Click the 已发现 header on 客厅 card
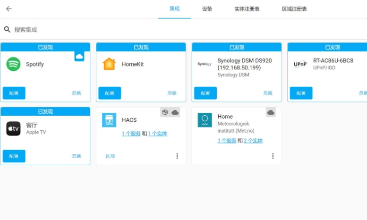The height and width of the screenshot is (220, 367). (45, 111)
